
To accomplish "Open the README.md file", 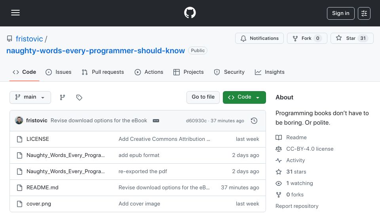I will [42, 188].
